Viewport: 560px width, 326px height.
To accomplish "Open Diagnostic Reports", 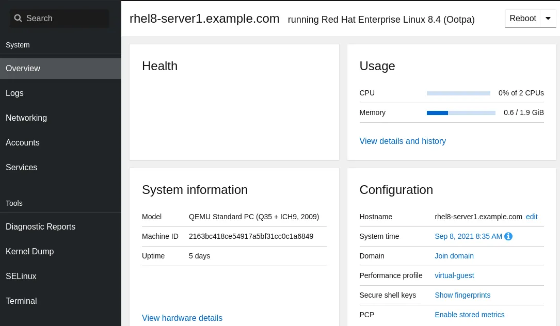I will point(40,227).
